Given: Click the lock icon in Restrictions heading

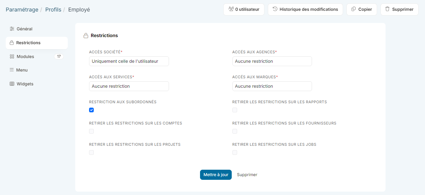Looking at the screenshot, I should pos(86,35).
